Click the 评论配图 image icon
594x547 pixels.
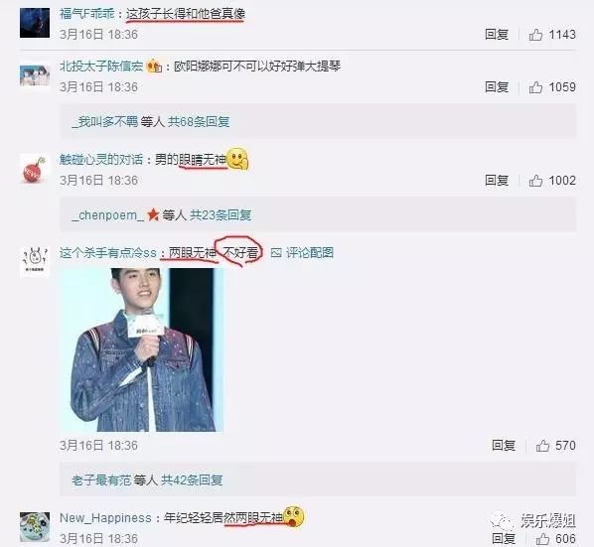[x=276, y=253]
